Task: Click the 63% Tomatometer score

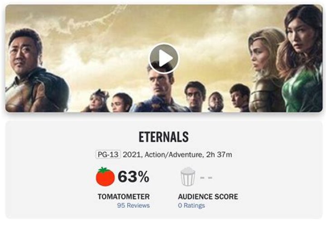Action: pos(134,177)
